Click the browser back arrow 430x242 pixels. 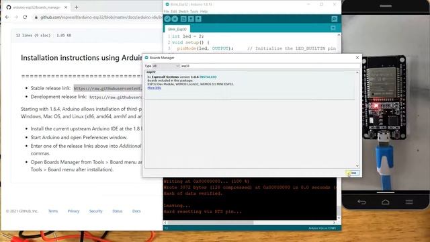[x=7, y=17]
